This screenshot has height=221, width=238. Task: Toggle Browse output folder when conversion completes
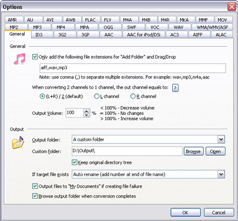(x=35, y=196)
